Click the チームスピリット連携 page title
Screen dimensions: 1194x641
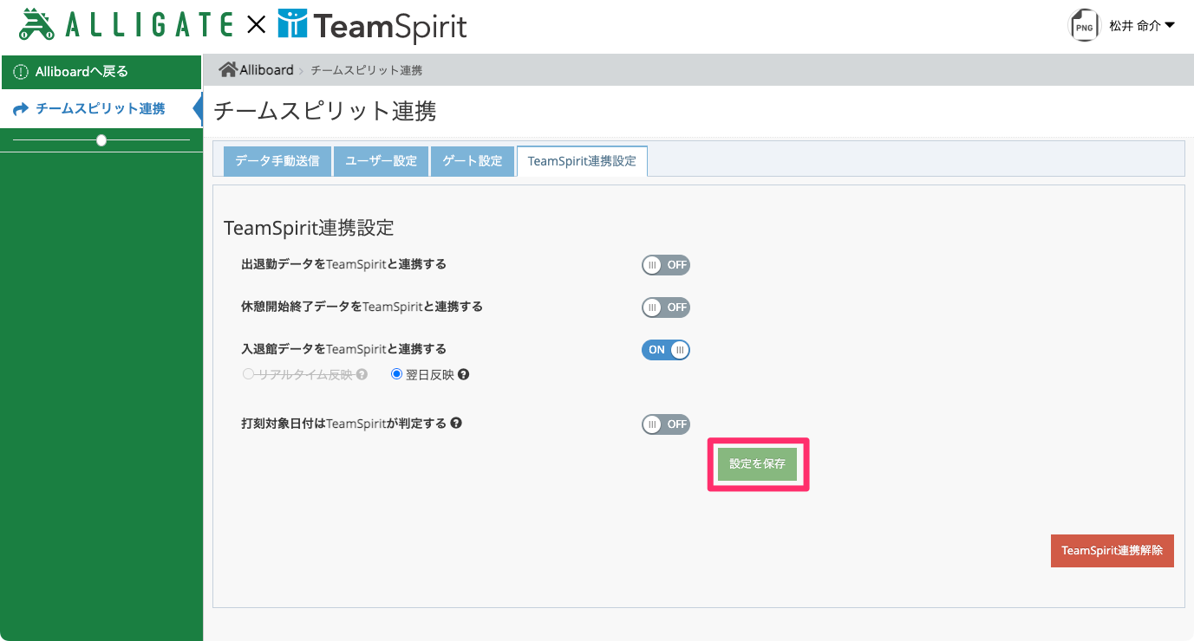(x=324, y=111)
